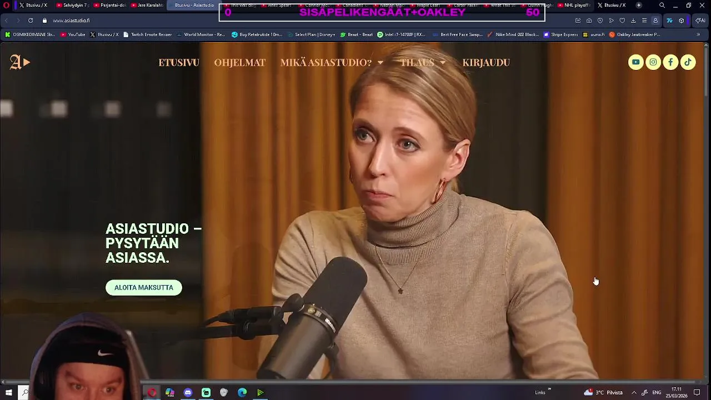The width and height of the screenshot is (711, 400).
Task: Open the Oakley Jawbreaker bookmark
Action: (x=635, y=34)
